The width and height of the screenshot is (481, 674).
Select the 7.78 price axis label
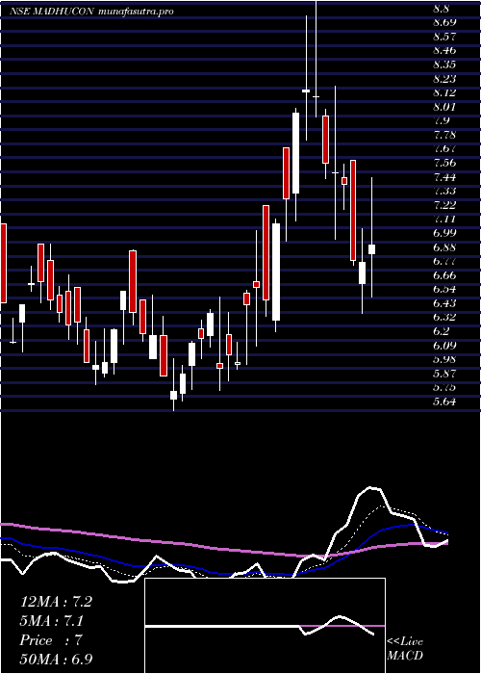[x=444, y=135]
